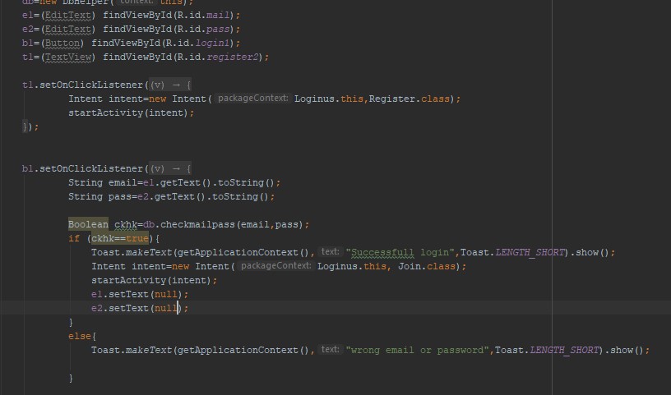Click R.id.mail resource reference

(211, 15)
